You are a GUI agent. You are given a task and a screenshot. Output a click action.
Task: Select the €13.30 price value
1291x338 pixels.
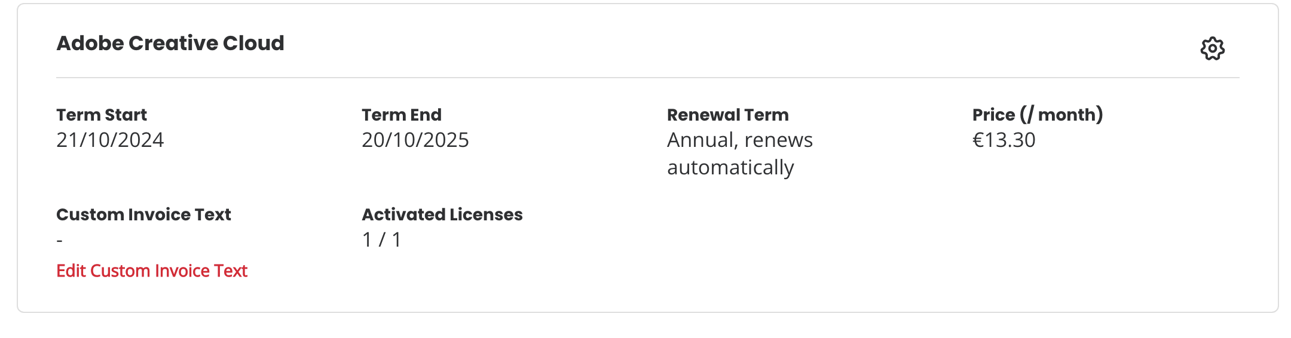1004,140
